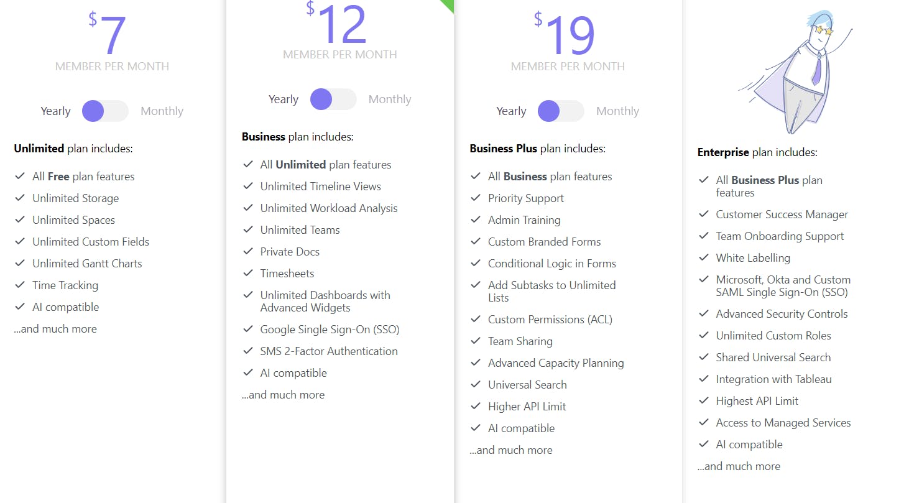Click the checkmark beside Google Single Sign-On
Image resolution: width=909 pixels, height=503 pixels.
[248, 330]
